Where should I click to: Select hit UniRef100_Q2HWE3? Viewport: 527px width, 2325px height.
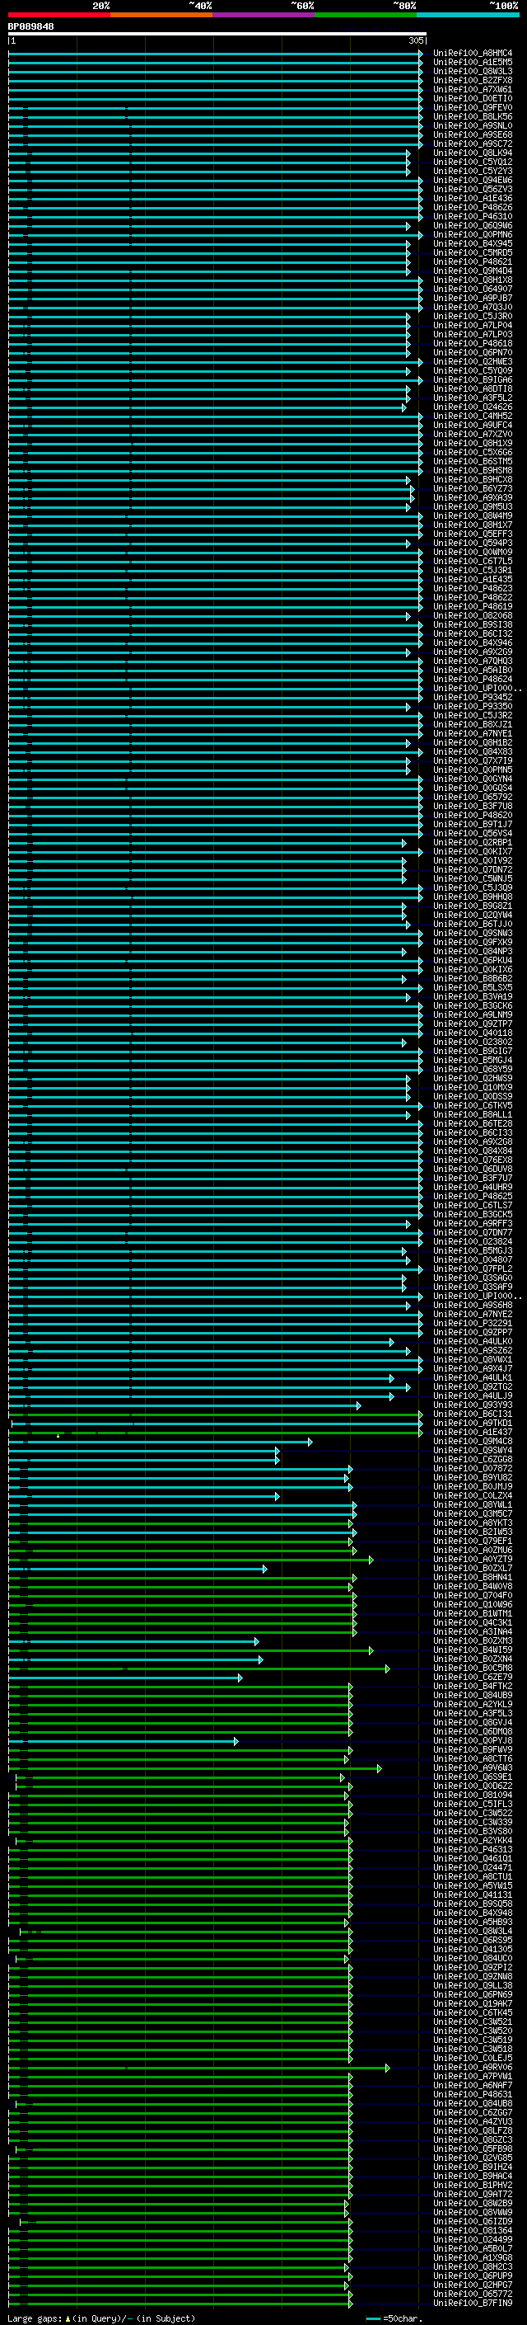click(x=472, y=362)
